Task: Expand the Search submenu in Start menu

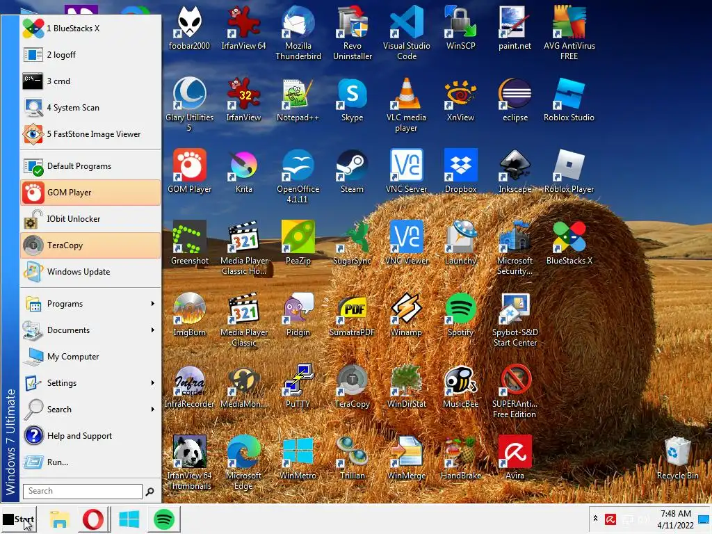Action: (91, 409)
